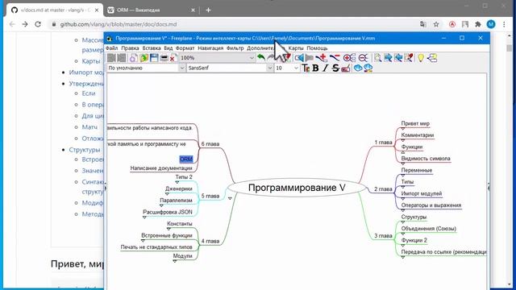Change the text color via the Tc icon
Viewport: 516px width, 290px height.
(x=306, y=68)
